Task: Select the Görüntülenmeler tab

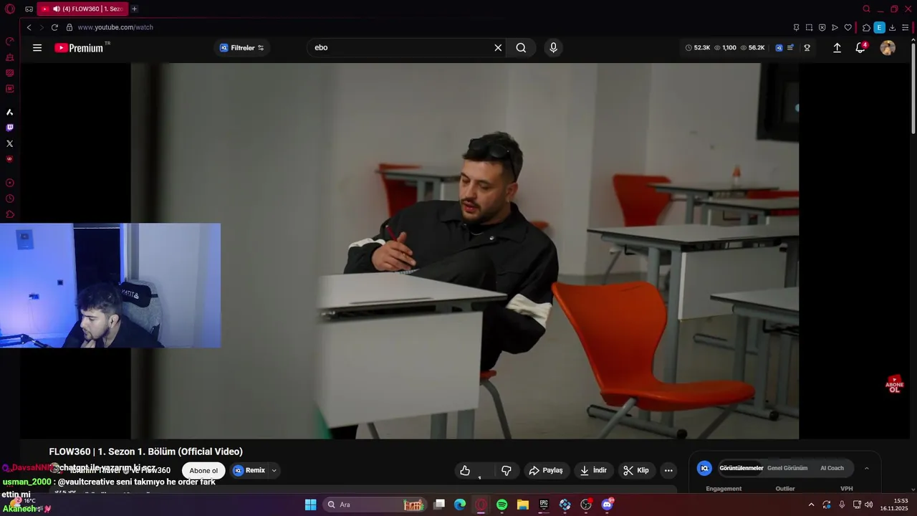Action: 741,468
